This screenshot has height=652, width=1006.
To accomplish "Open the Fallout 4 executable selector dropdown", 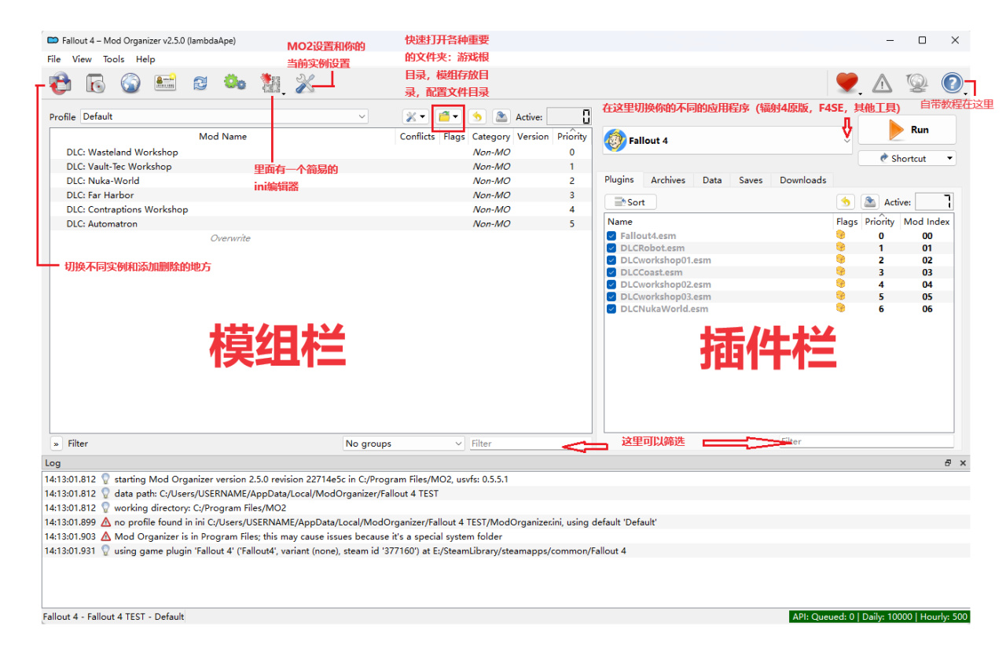I will [x=728, y=141].
